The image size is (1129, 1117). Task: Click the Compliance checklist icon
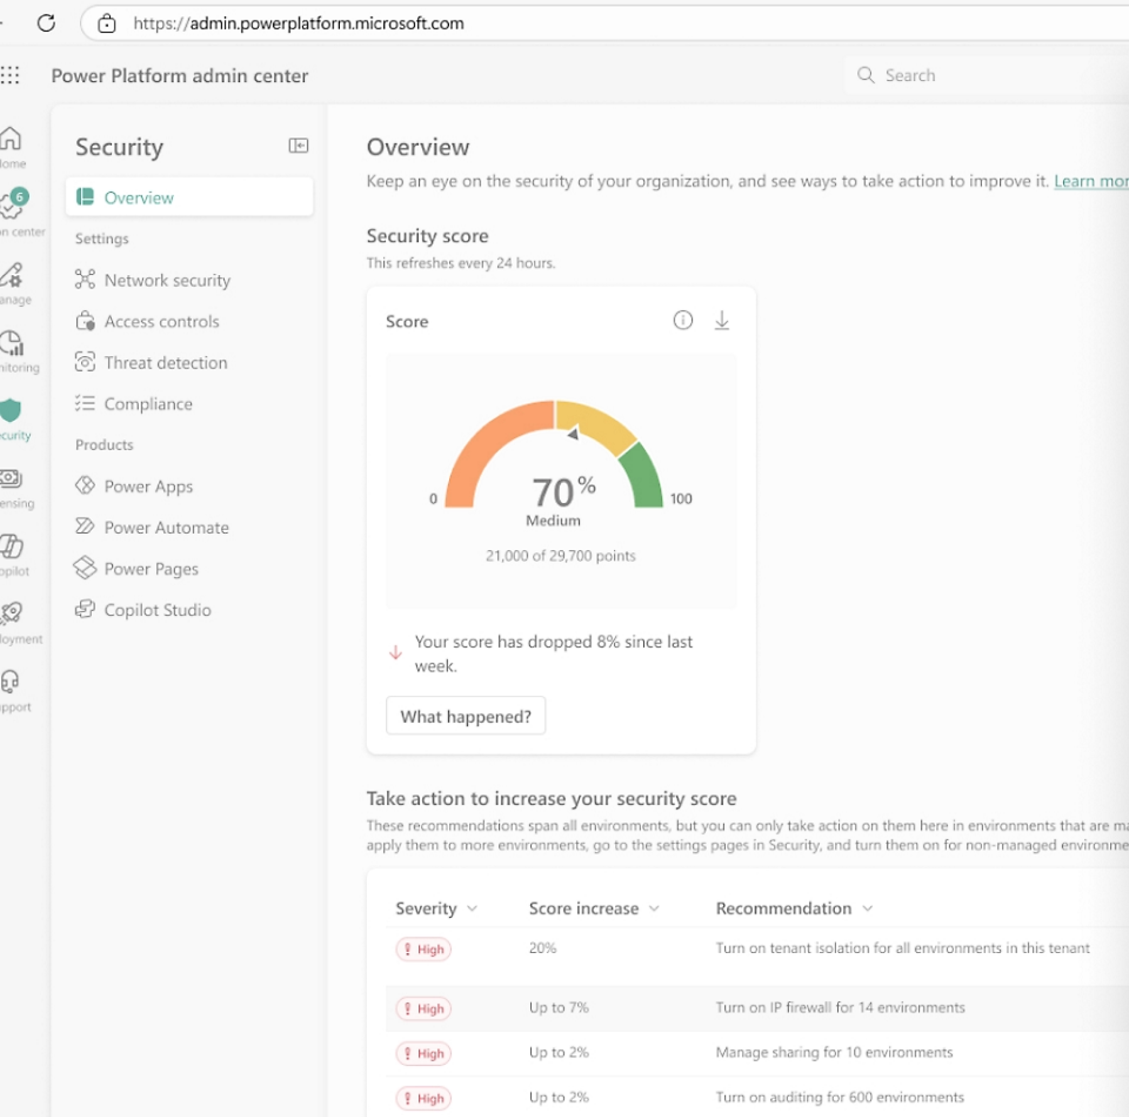coord(85,403)
